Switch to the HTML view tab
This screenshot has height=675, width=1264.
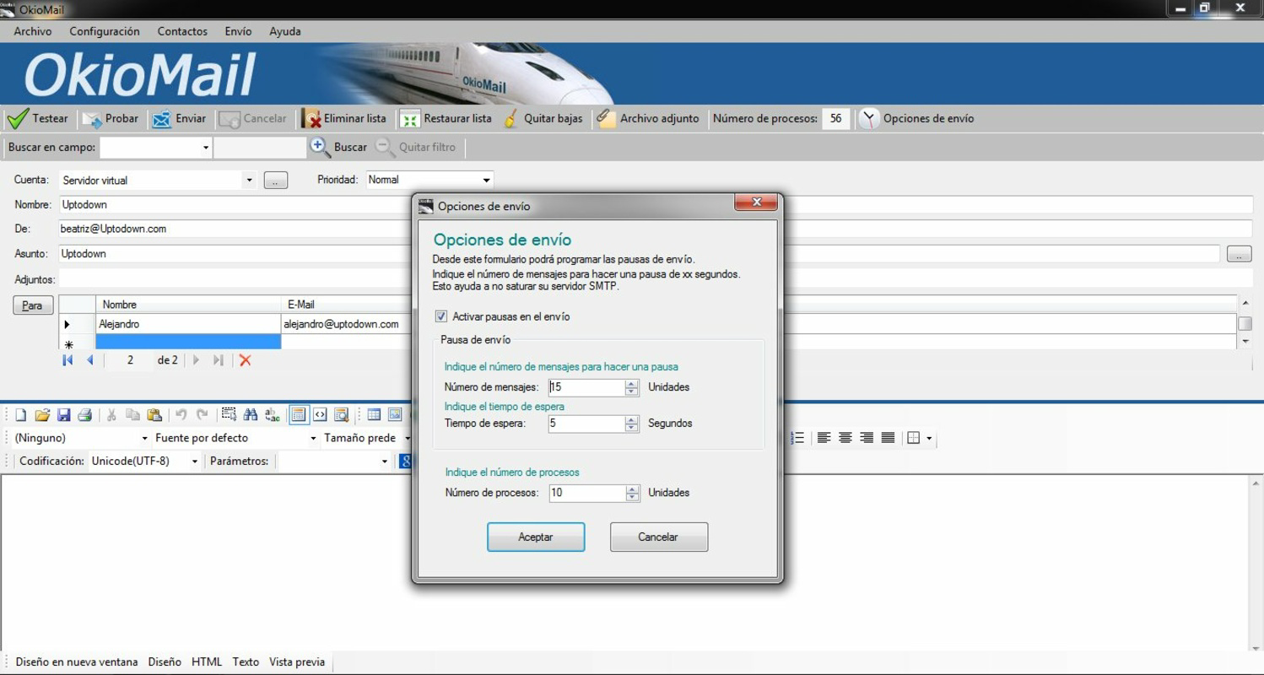pyautogui.click(x=207, y=662)
